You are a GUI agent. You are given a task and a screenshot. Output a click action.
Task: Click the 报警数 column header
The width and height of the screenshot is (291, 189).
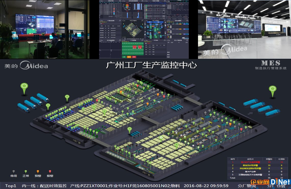269,159
